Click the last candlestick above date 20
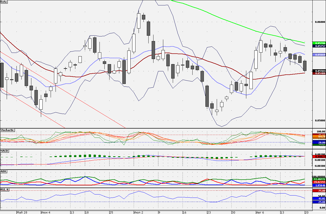The width and height of the screenshot is (326, 214). pos(305,65)
